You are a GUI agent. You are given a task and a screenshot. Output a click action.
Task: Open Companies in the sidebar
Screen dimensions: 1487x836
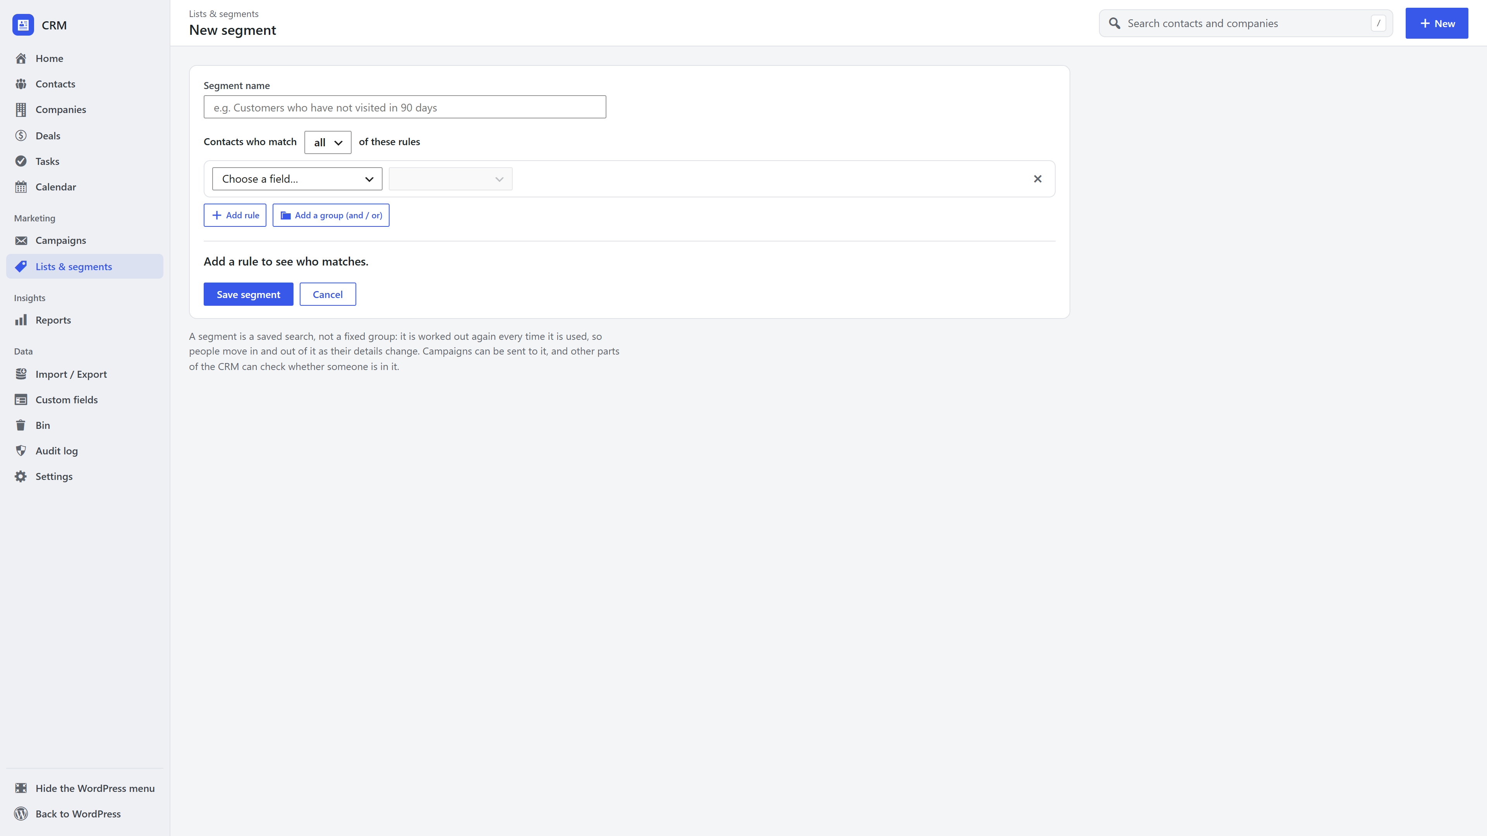tap(85, 110)
